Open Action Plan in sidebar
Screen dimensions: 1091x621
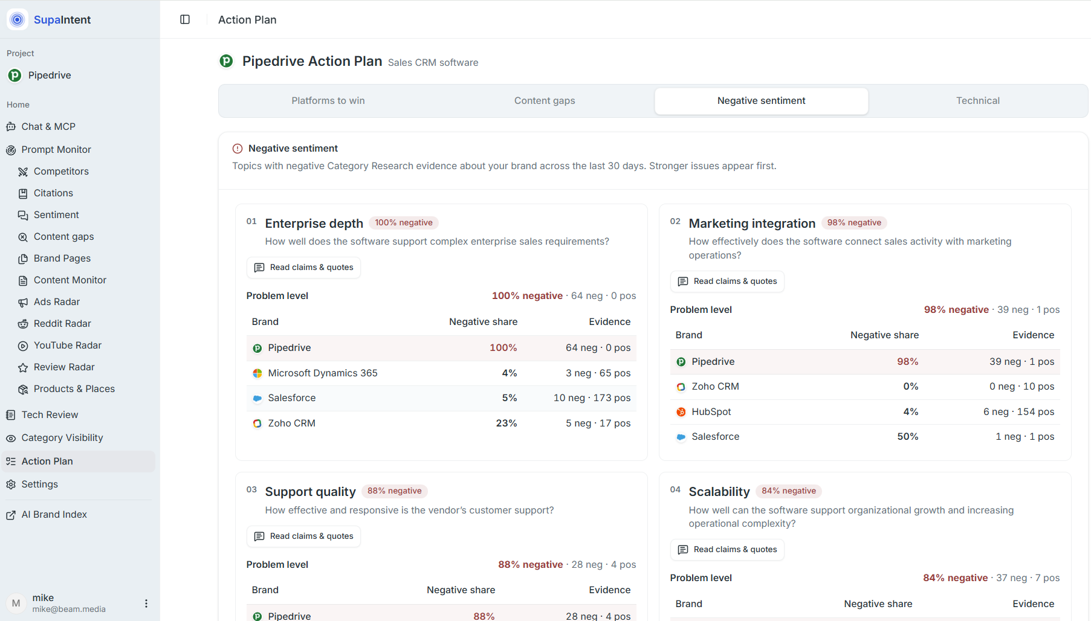[78, 462]
